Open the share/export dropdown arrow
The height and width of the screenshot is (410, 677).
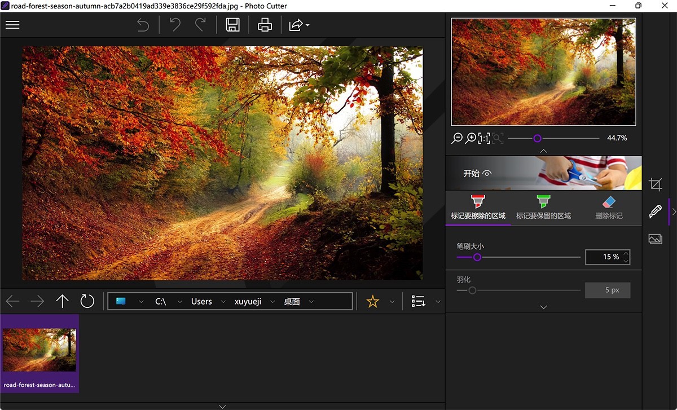pyautogui.click(x=306, y=25)
